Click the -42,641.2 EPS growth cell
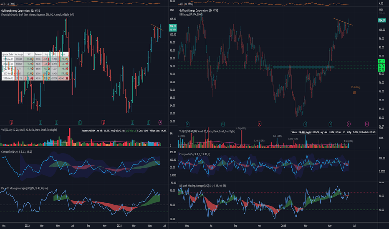Image resolution: width=389 pixels, height=229 pixels. [63, 78]
